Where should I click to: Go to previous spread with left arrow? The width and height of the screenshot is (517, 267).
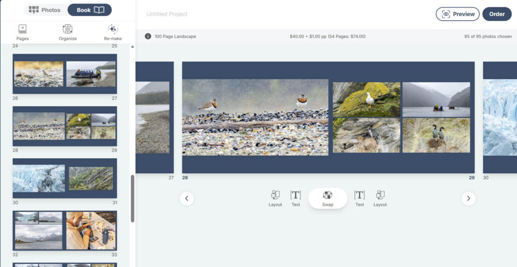pos(187,198)
